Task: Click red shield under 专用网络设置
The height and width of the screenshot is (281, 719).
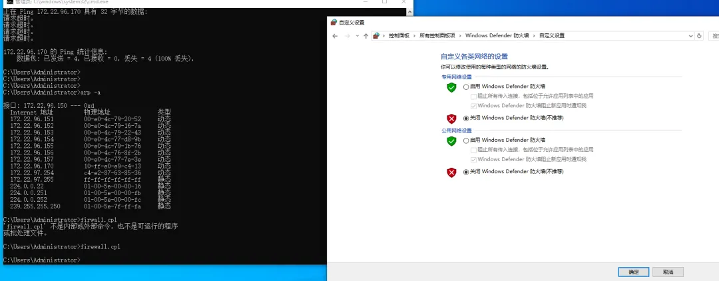Action: pyautogui.click(x=451, y=119)
